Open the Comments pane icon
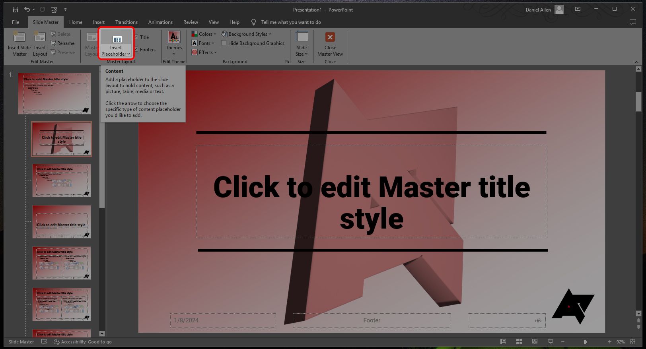Screen dimensions: 646x349 [632, 22]
